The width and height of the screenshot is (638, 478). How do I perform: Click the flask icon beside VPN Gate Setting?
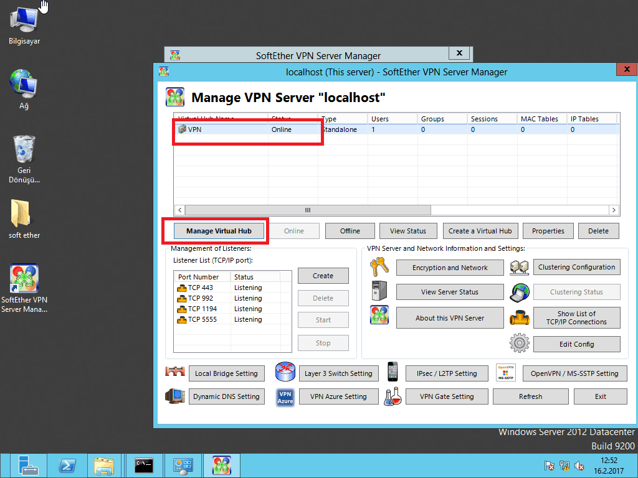[393, 396]
